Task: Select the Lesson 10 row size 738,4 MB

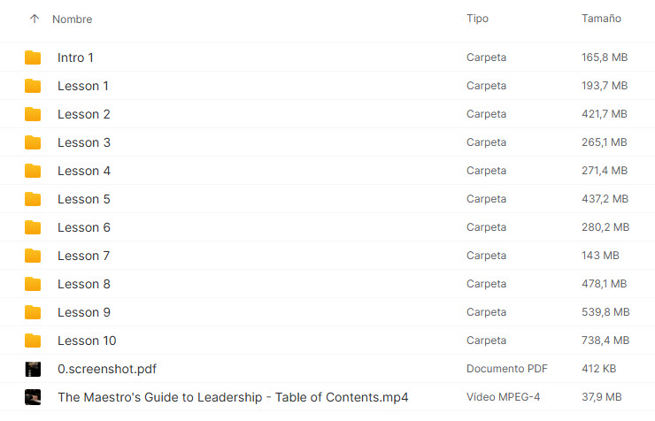Action: (605, 341)
